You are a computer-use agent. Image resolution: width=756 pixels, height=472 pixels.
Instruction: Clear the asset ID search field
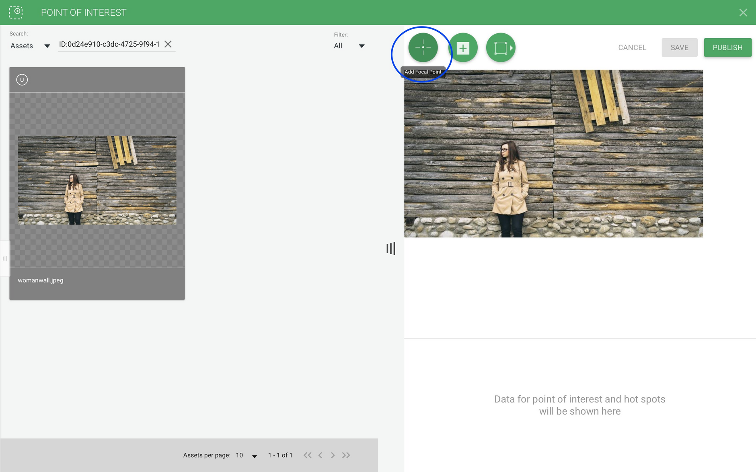168,44
